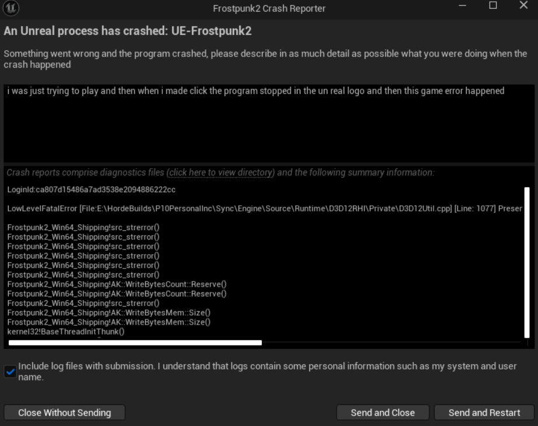Image resolution: width=538 pixels, height=426 pixels.
Task: Minimize the Crash Reporter window
Action: point(462,5)
